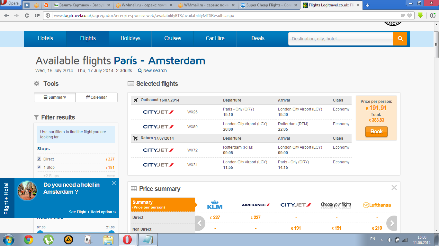Click the 07:00 return time slider handle
The width and height of the screenshot is (439, 246).
(40, 233)
